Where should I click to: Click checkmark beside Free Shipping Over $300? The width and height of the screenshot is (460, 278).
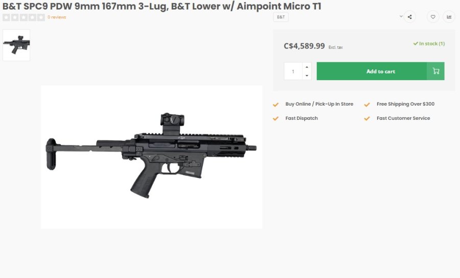(x=367, y=105)
